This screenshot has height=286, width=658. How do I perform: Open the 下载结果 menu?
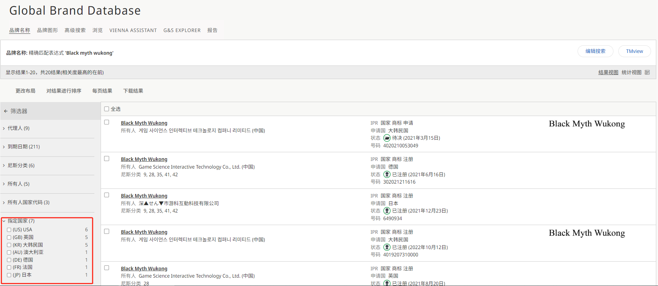click(133, 91)
